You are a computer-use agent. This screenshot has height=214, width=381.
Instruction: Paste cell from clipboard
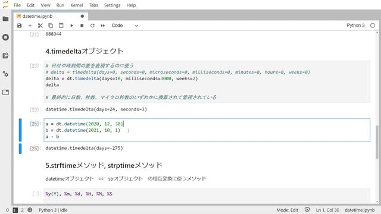pyautogui.click(x=61, y=26)
